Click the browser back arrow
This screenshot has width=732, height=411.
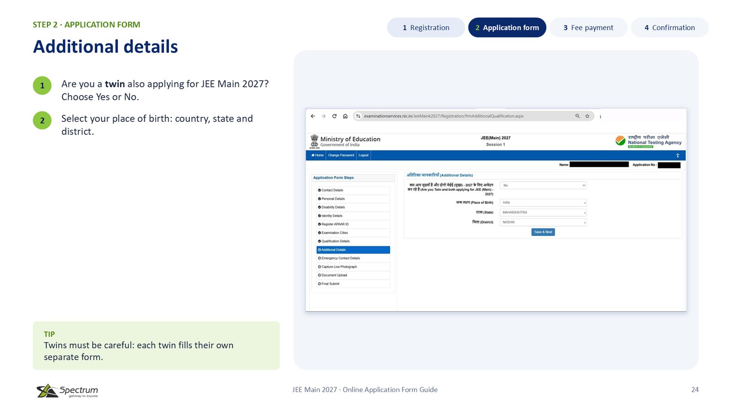[x=313, y=116]
